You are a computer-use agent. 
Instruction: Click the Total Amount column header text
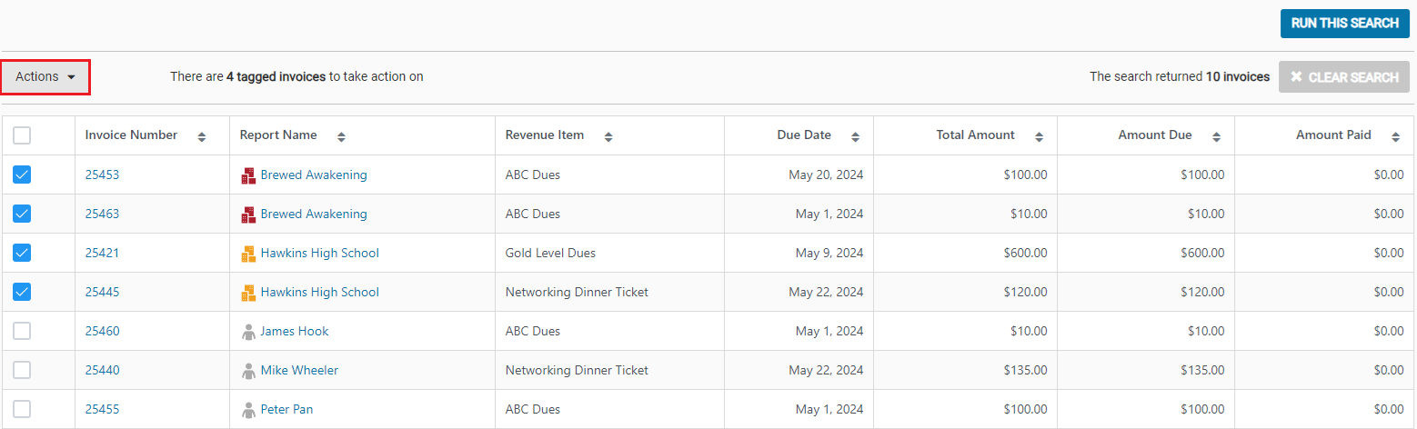[976, 135]
